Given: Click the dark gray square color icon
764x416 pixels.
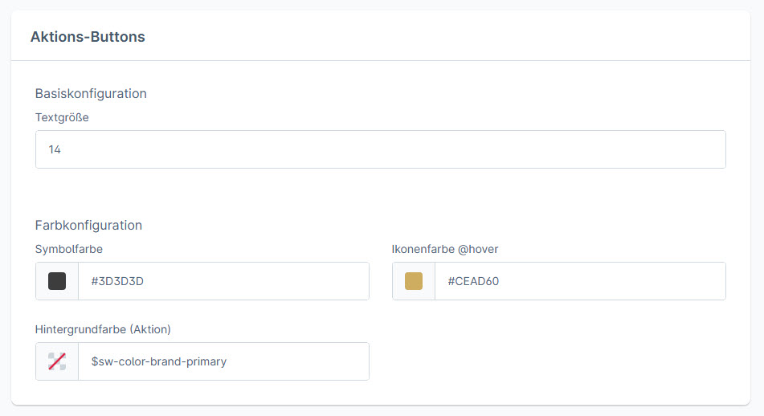Looking at the screenshot, I should pyautogui.click(x=57, y=281).
